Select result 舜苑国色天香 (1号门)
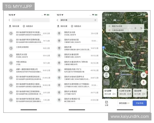Image resolution: width=154 pixels, height=123 pixels. [78, 70]
